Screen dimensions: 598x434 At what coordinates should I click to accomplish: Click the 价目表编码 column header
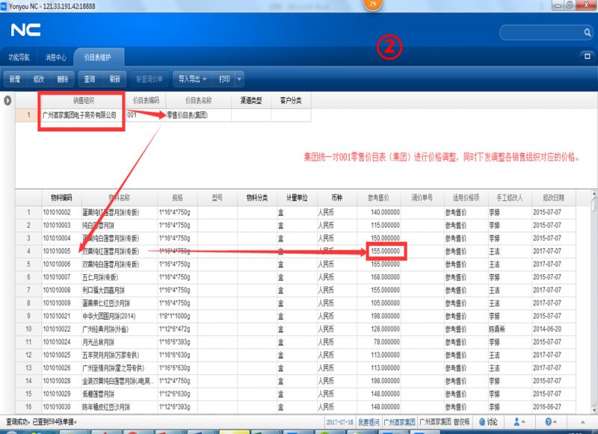click(146, 101)
